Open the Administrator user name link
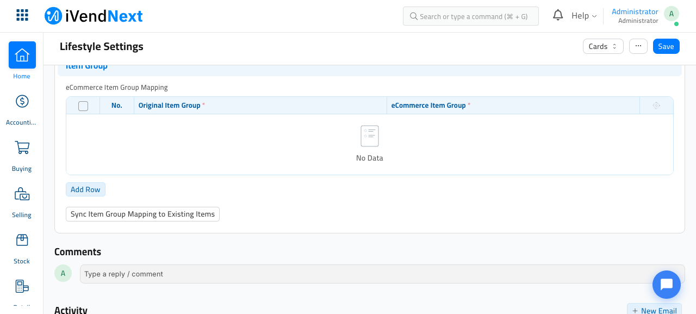Screen dimensions: 696x314 635,11
